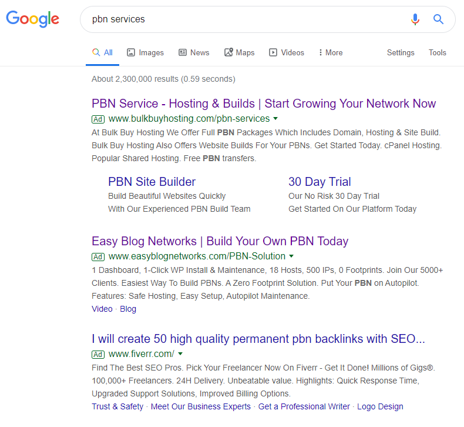Open Meet Our Business Experts sitelink

[x=201, y=406]
